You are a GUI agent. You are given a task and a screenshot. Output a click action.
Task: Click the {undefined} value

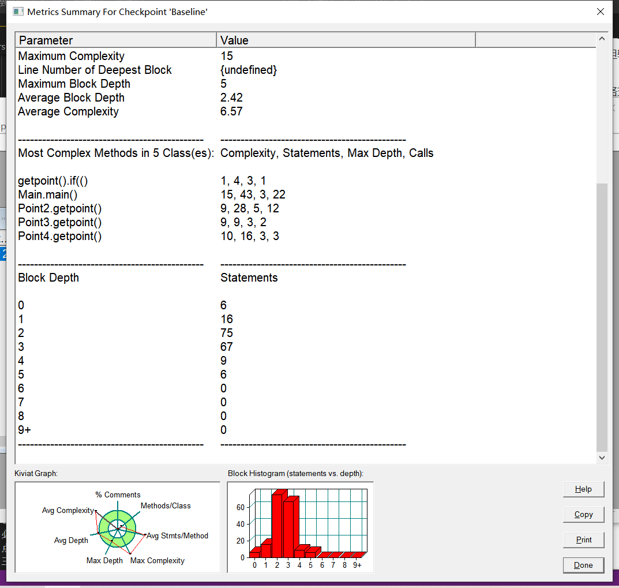[249, 70]
